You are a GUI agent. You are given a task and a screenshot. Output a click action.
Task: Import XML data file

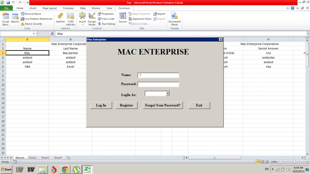(x=159, y=14)
